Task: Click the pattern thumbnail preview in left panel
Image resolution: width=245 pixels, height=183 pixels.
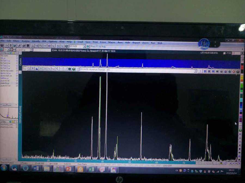Action: 9,113
